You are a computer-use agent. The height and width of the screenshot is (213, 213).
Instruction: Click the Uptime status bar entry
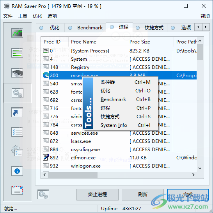(x=121, y=209)
